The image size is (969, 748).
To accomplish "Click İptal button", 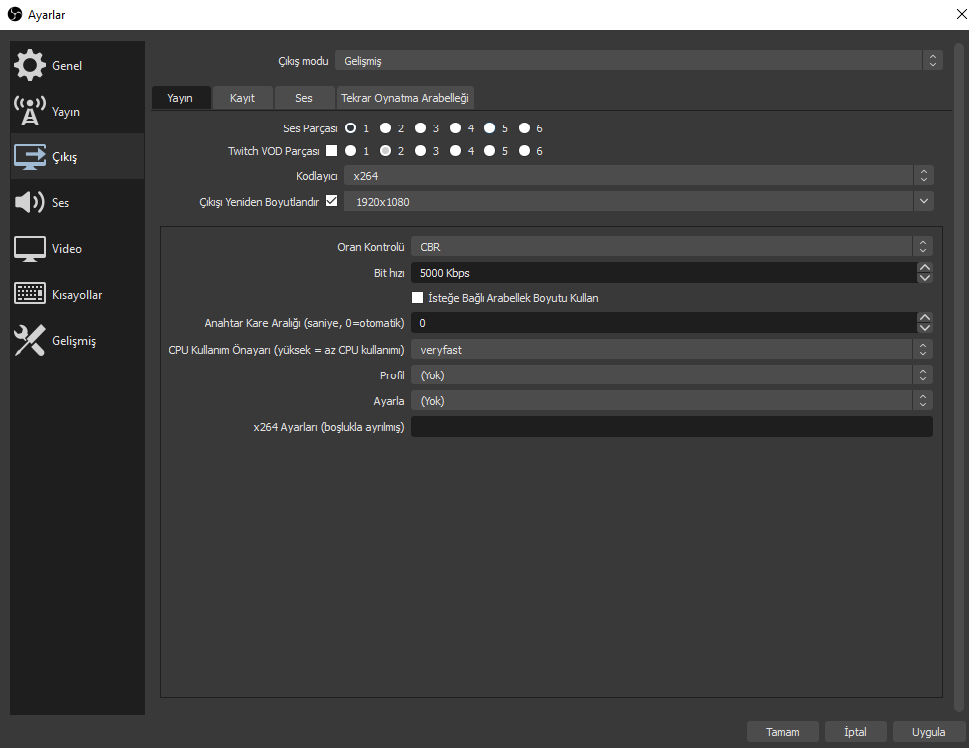I will tap(856, 732).
